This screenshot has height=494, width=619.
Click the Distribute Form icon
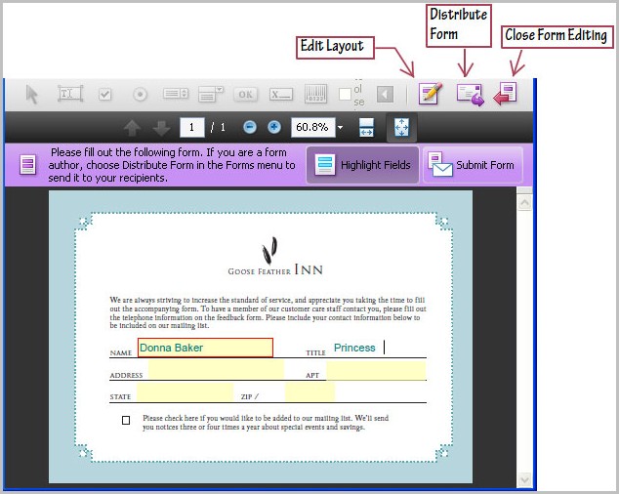click(x=470, y=95)
